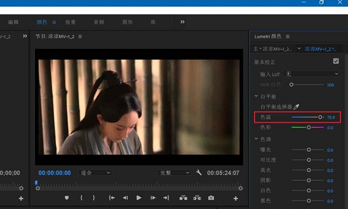Click the Mark In button
The width and height of the screenshot is (348, 209).
81,197
